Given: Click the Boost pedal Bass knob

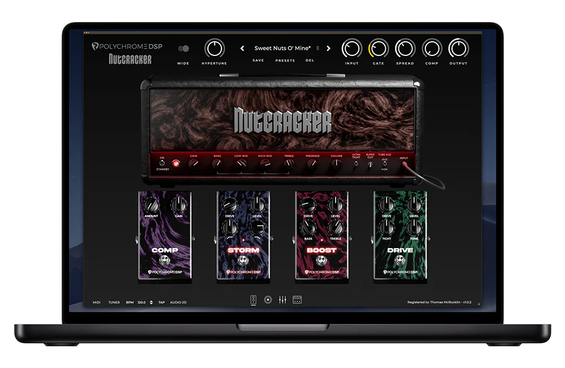Looking at the screenshot, I should click(x=308, y=228).
